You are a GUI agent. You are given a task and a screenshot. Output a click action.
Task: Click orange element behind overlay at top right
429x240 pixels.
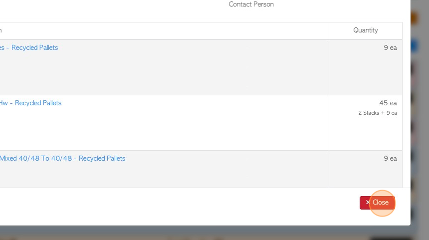coord(414,18)
